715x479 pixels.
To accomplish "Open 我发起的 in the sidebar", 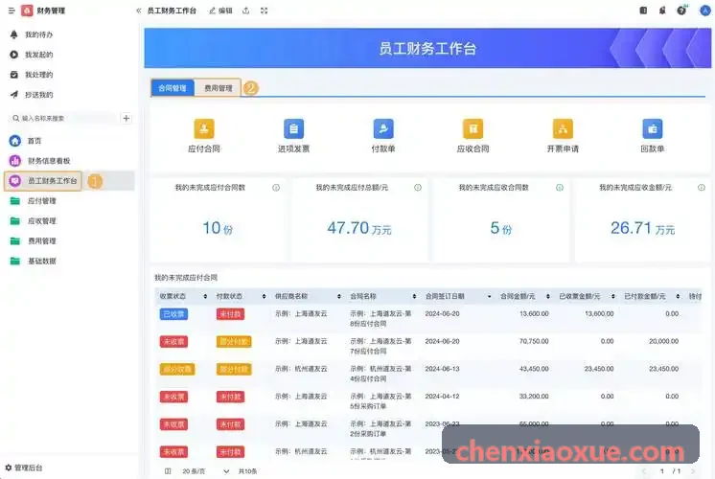I will [x=38, y=55].
